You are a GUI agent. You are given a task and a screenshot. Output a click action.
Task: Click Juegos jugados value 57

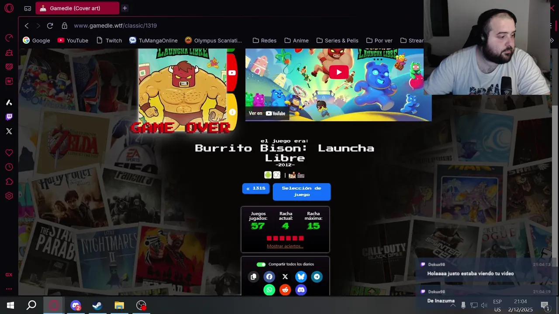(x=258, y=226)
